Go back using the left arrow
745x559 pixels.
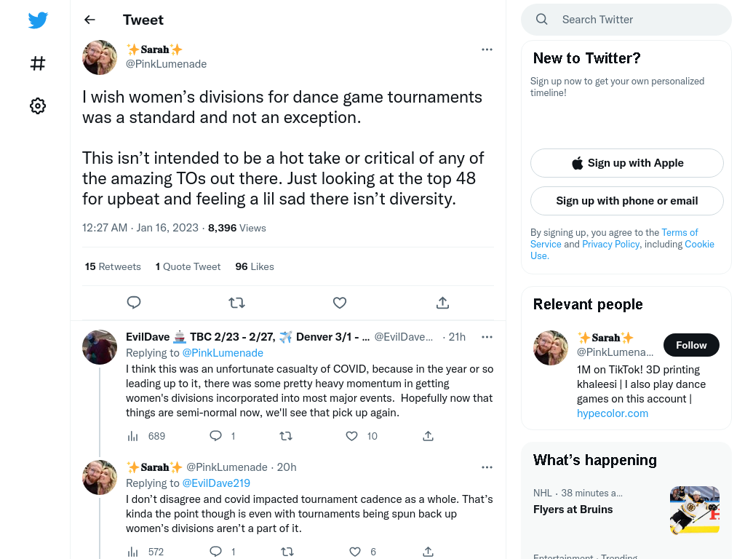pos(89,20)
